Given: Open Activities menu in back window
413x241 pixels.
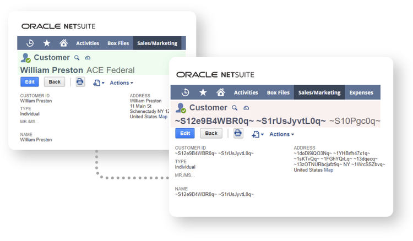Looking at the screenshot, I should [x=88, y=43].
